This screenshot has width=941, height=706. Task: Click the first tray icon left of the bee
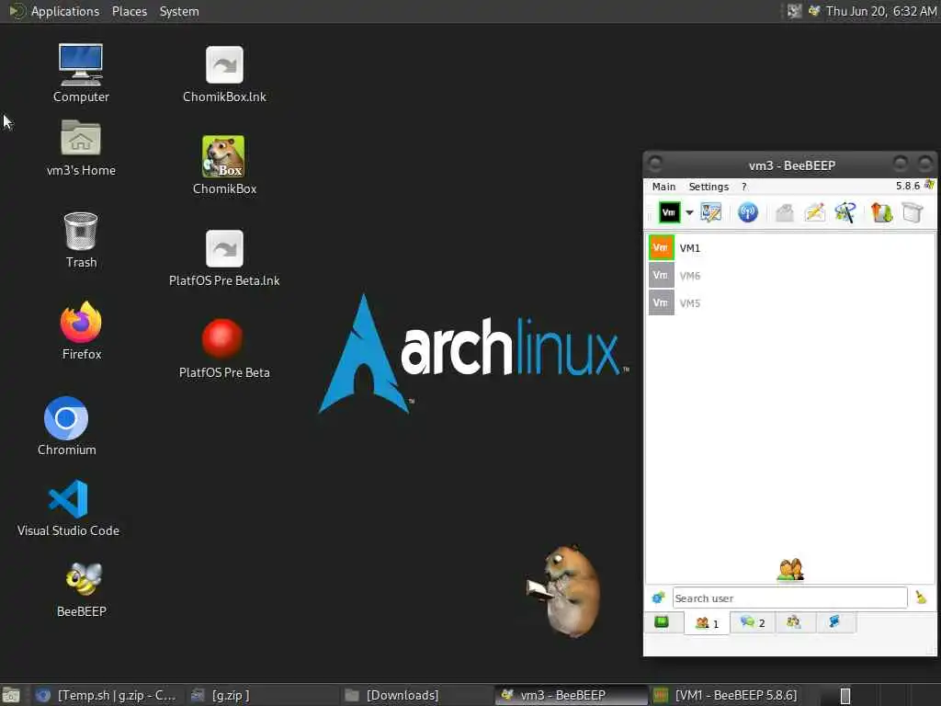795,11
